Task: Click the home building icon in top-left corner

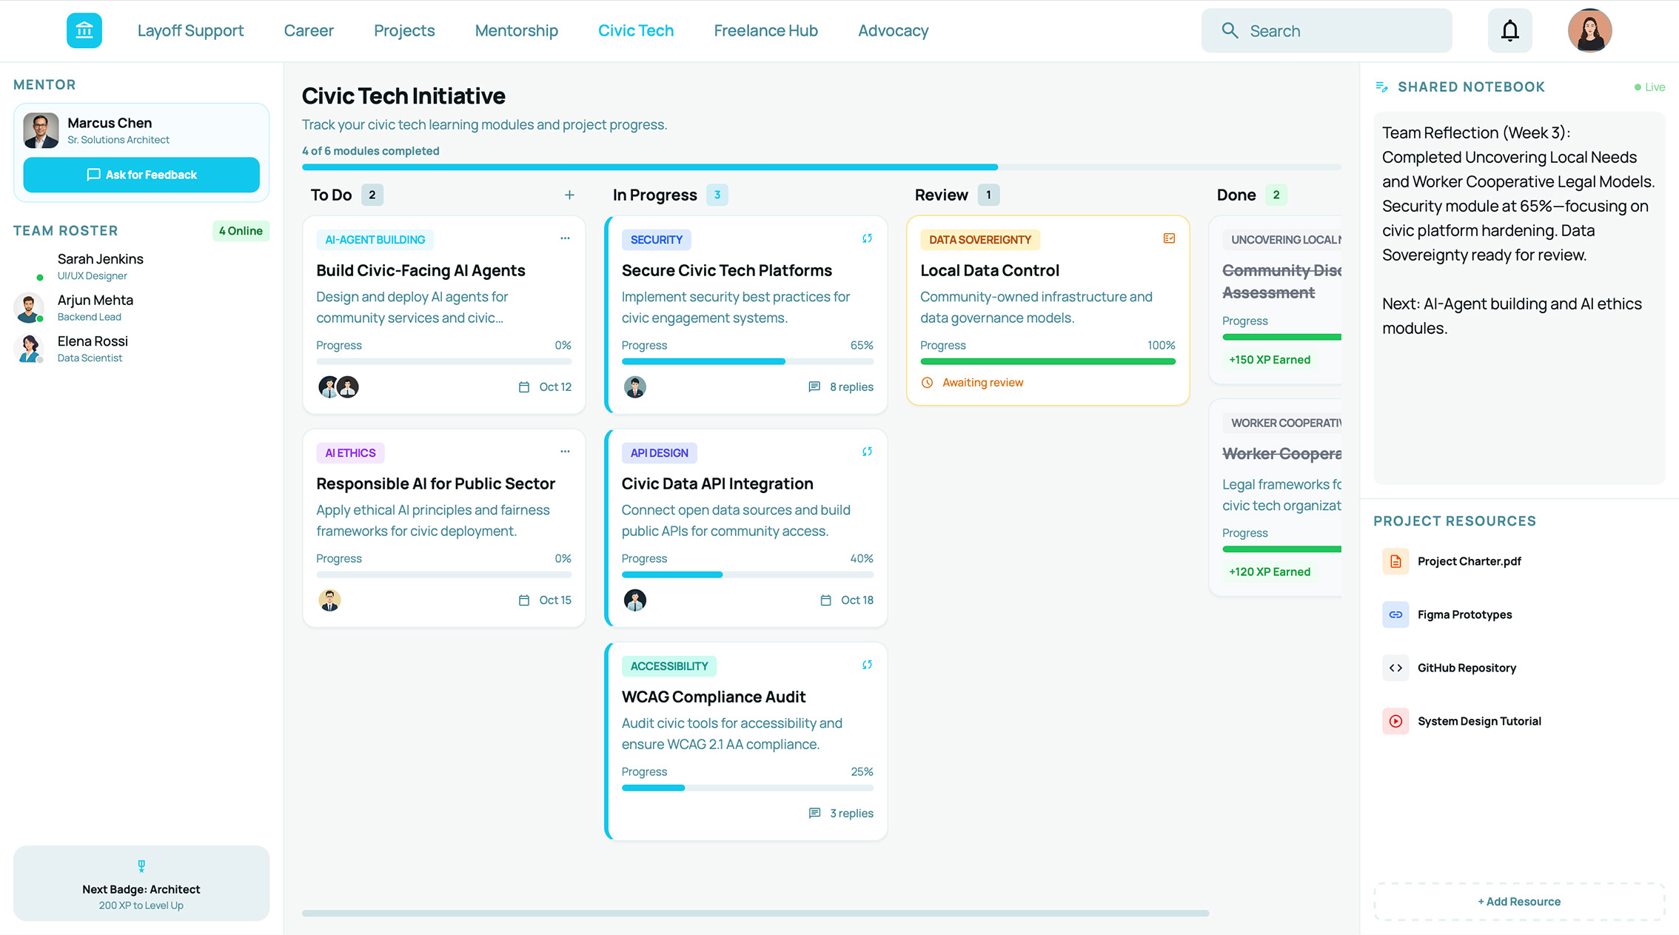Action: 84,30
